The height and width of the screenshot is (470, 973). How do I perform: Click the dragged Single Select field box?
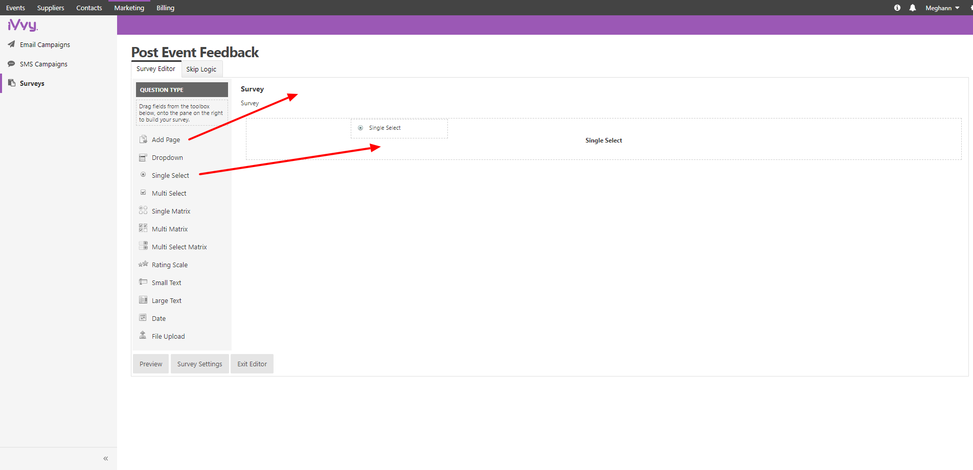(399, 128)
